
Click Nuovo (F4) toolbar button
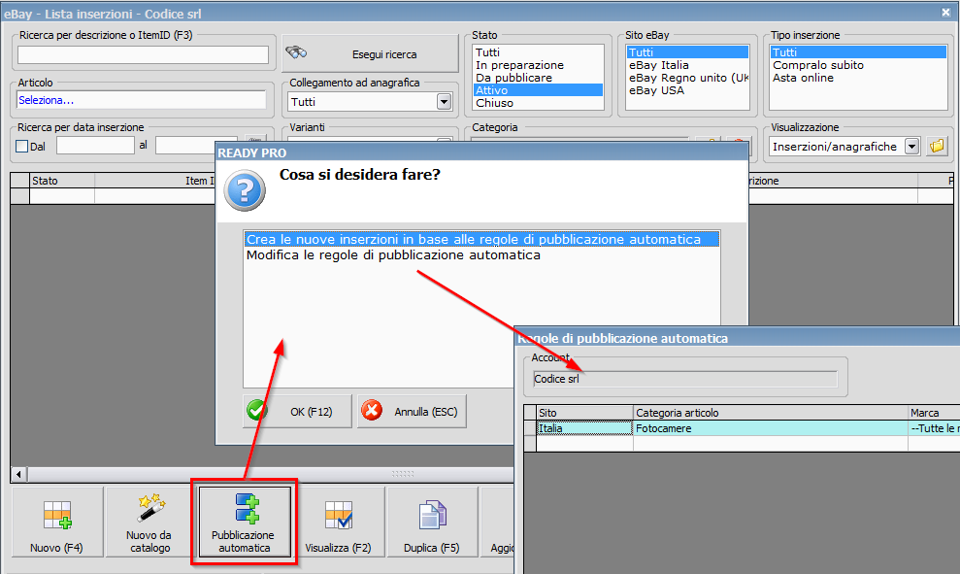57,522
